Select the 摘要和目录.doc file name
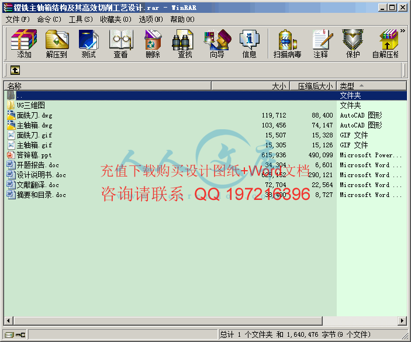The image size is (411, 342). (41, 195)
